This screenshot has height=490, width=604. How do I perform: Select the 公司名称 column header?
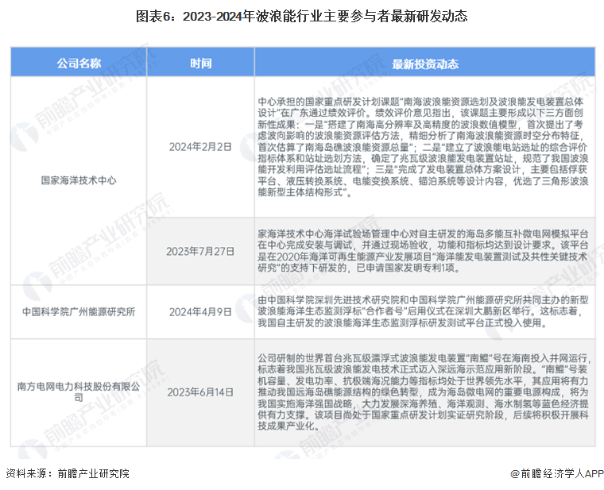[79, 63]
